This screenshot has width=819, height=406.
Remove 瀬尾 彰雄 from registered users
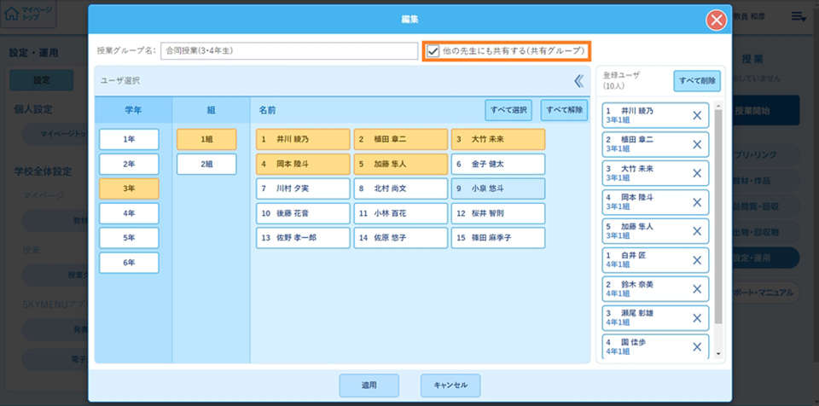[x=696, y=318]
